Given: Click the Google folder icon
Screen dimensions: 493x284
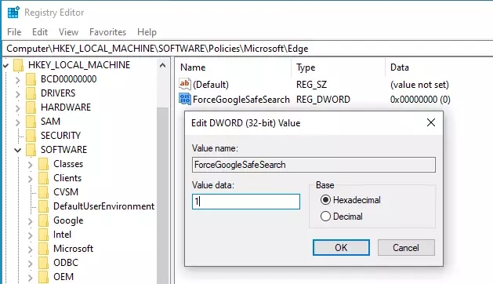Looking at the screenshot, I should (43, 220).
